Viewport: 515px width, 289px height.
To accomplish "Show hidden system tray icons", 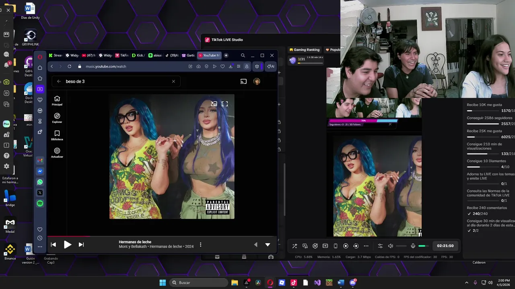I will coord(466,283).
